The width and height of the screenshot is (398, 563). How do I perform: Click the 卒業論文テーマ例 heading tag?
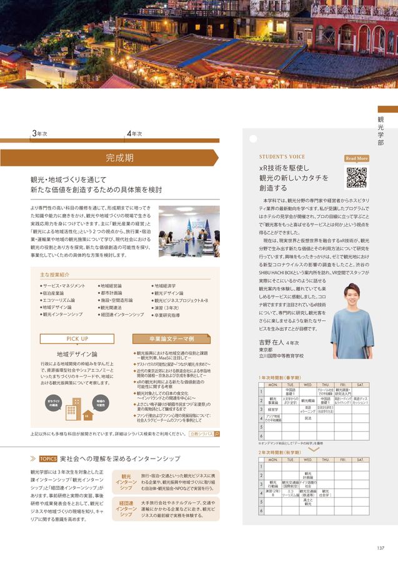[171, 338]
